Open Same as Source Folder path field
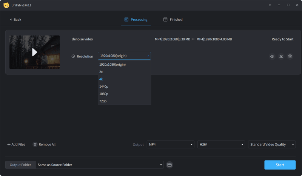 pyautogui.click(x=99, y=165)
